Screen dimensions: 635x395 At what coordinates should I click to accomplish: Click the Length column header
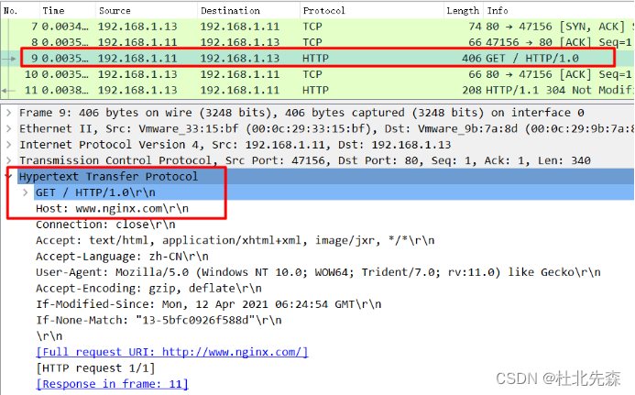click(x=463, y=10)
